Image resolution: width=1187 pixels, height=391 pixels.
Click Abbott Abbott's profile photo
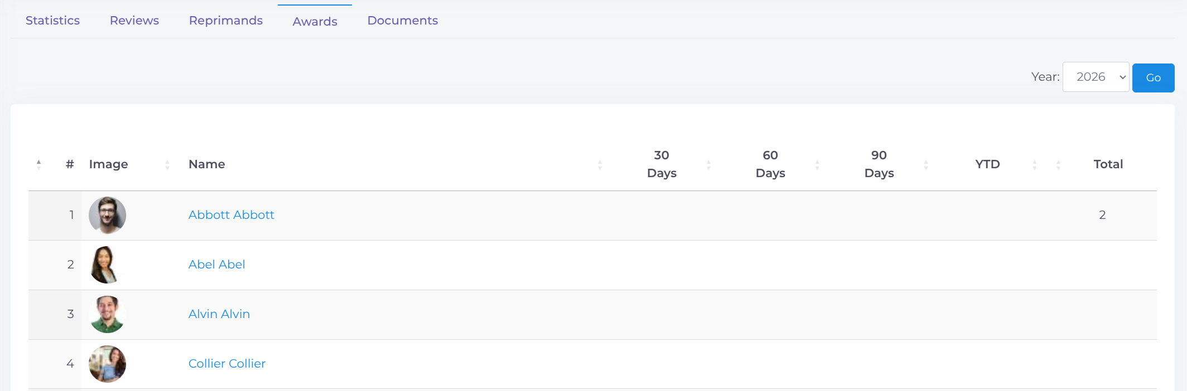click(107, 215)
